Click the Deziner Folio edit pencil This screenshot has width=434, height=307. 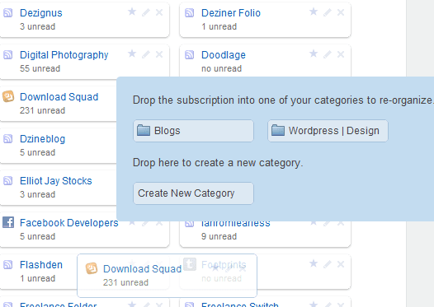[328, 12]
